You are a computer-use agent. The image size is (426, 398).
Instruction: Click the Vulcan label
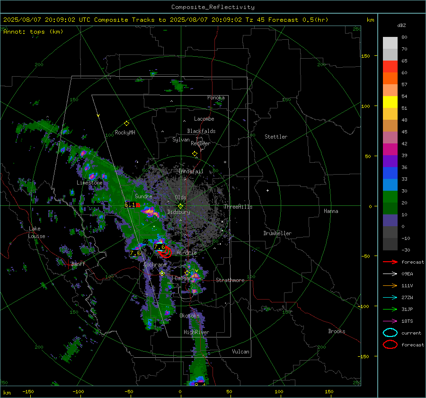[241, 352]
